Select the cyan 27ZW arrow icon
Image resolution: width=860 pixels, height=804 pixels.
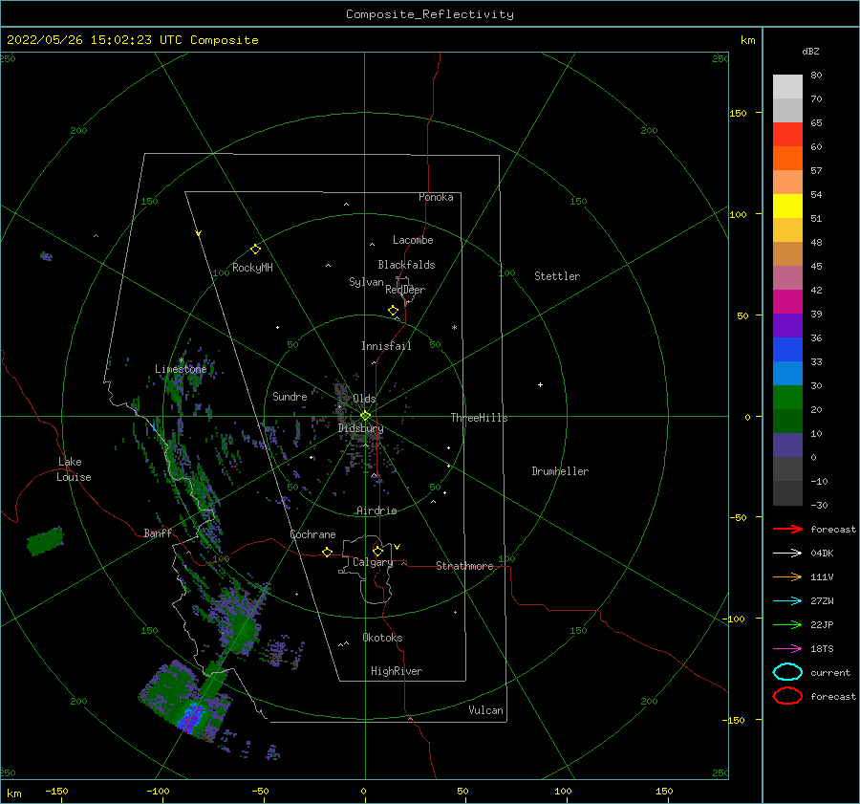tap(787, 601)
